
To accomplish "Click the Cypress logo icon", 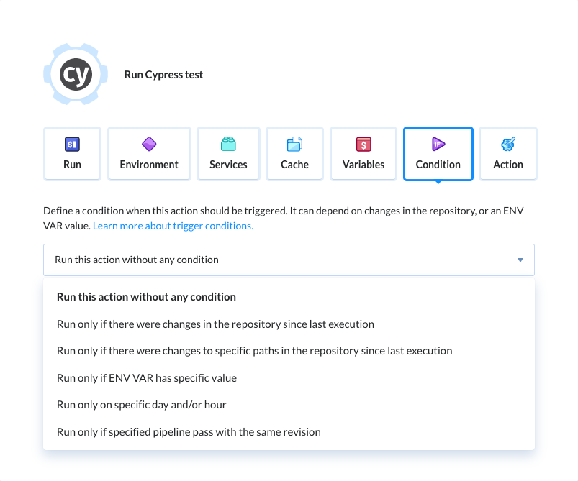I will (x=75, y=74).
